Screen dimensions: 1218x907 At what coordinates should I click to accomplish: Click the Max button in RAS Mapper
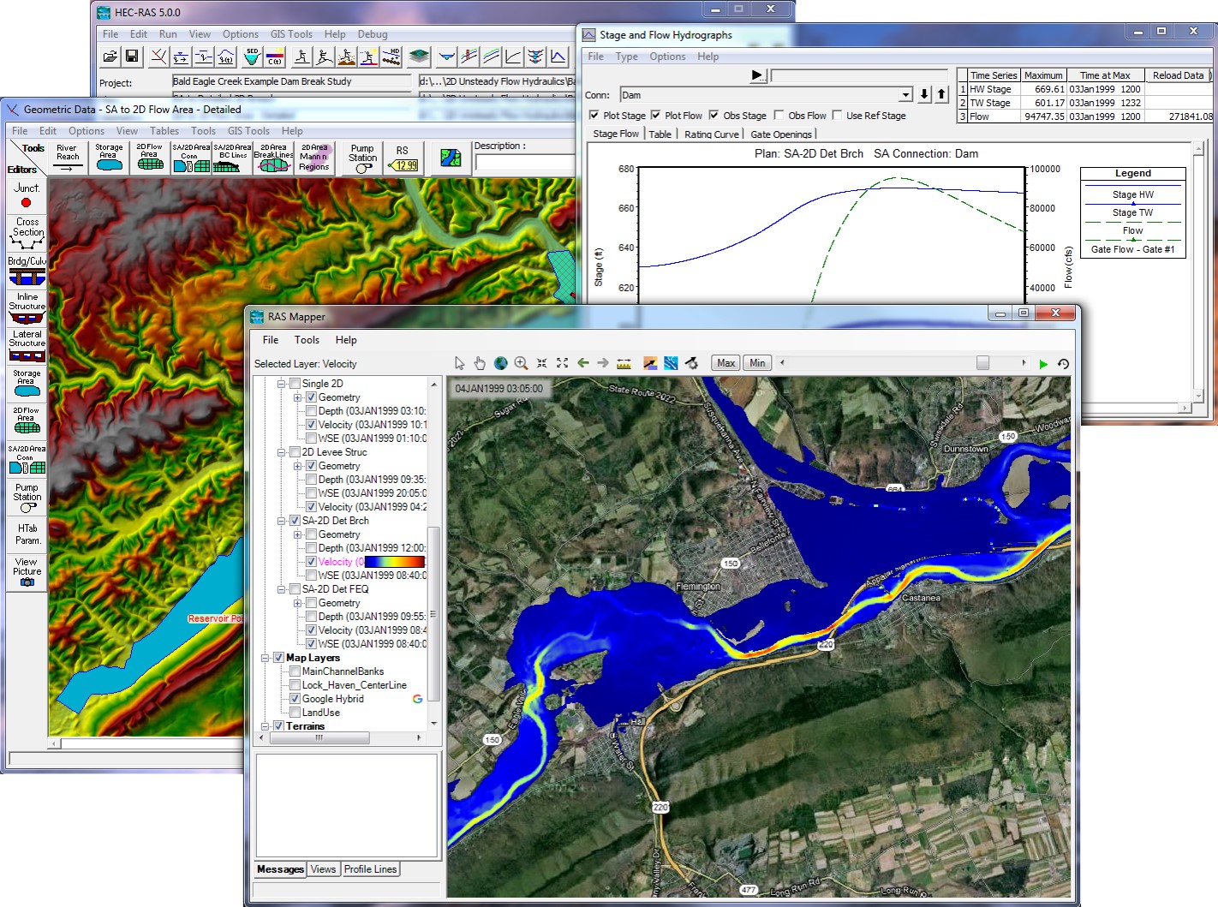725,363
